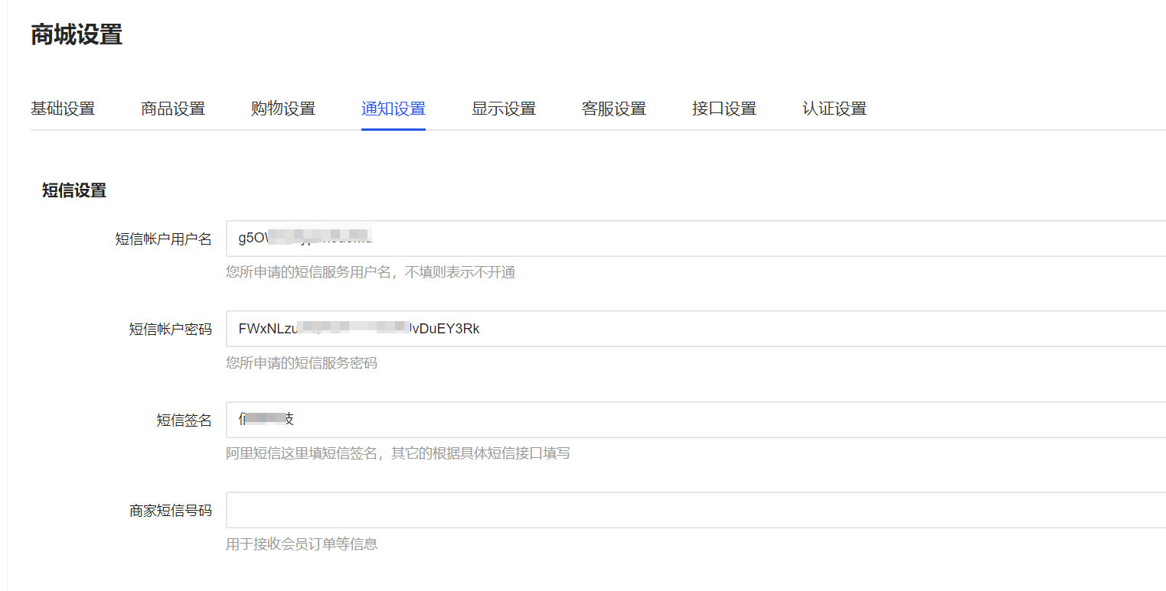
Task: Click hint text 阿里短信这里填短信签名
Action: click(x=302, y=453)
